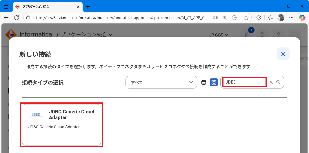View site security information lock icon
309x153 pixels.
tap(28, 18)
